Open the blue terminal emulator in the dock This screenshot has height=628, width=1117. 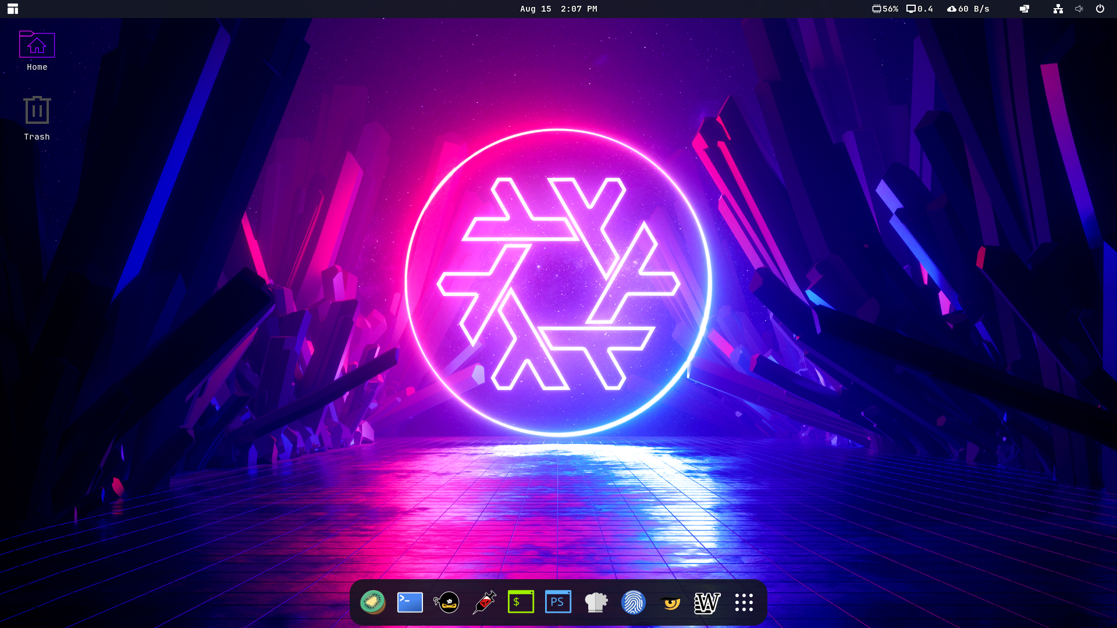coord(410,602)
